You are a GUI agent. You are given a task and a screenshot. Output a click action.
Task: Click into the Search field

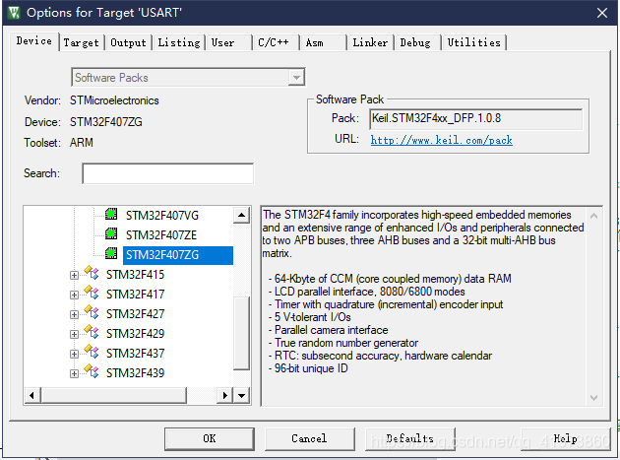(168, 173)
